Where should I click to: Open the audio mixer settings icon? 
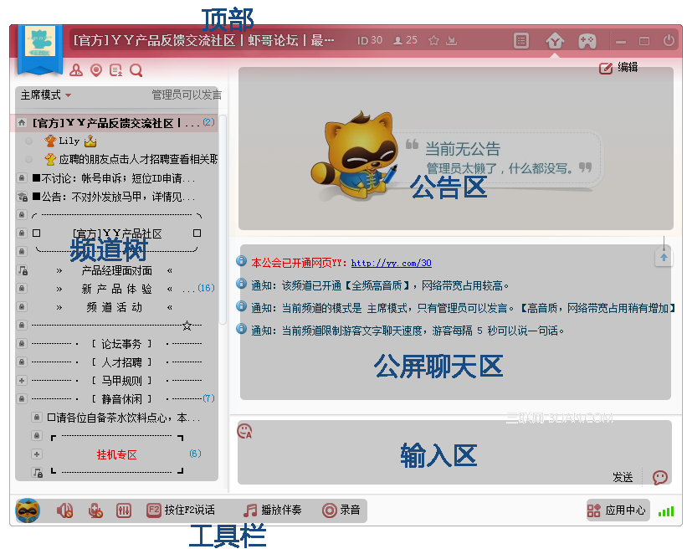pyautogui.click(x=124, y=510)
